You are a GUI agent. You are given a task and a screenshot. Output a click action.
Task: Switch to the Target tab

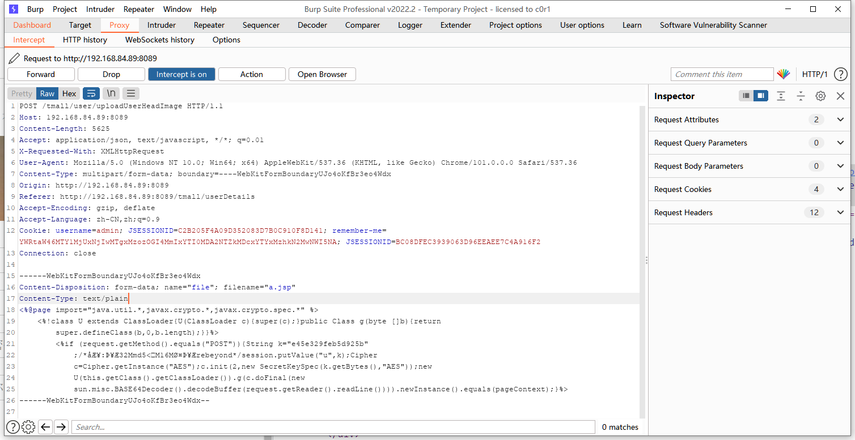click(x=80, y=25)
